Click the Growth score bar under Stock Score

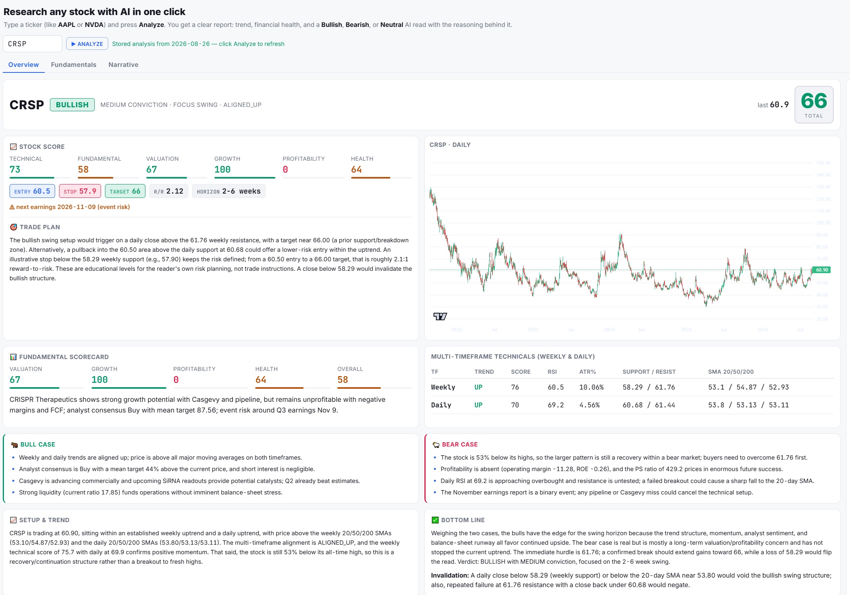245,178
